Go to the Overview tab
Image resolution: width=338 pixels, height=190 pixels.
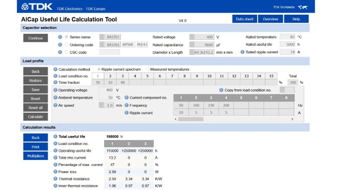pyautogui.click(x=270, y=19)
